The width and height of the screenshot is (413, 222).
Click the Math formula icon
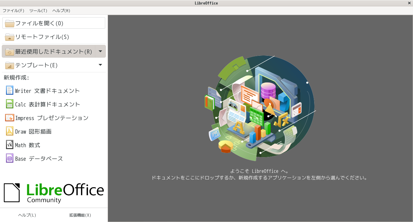(x=10, y=145)
